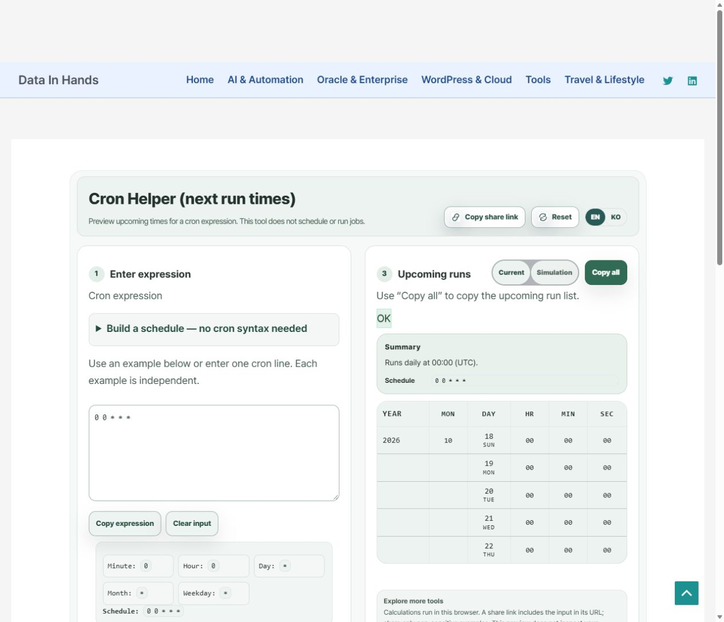The width and height of the screenshot is (724, 622).
Task: Click the refresh icon in Reset button
Action: coord(543,217)
